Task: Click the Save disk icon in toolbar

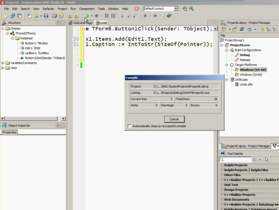Action: click(46, 16)
